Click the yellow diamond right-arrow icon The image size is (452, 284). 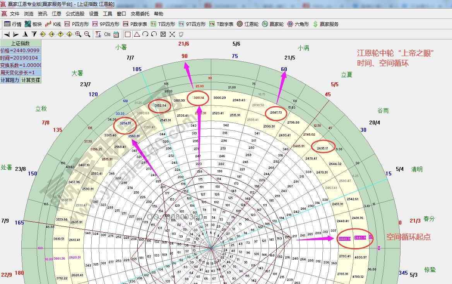coord(51,34)
